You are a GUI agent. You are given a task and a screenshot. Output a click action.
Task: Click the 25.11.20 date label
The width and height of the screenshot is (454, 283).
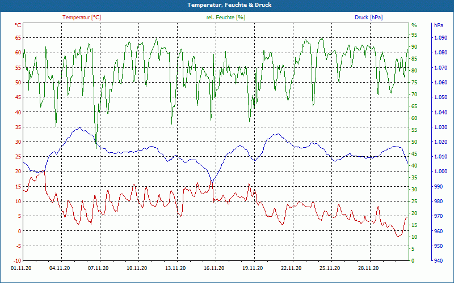coord(330,268)
